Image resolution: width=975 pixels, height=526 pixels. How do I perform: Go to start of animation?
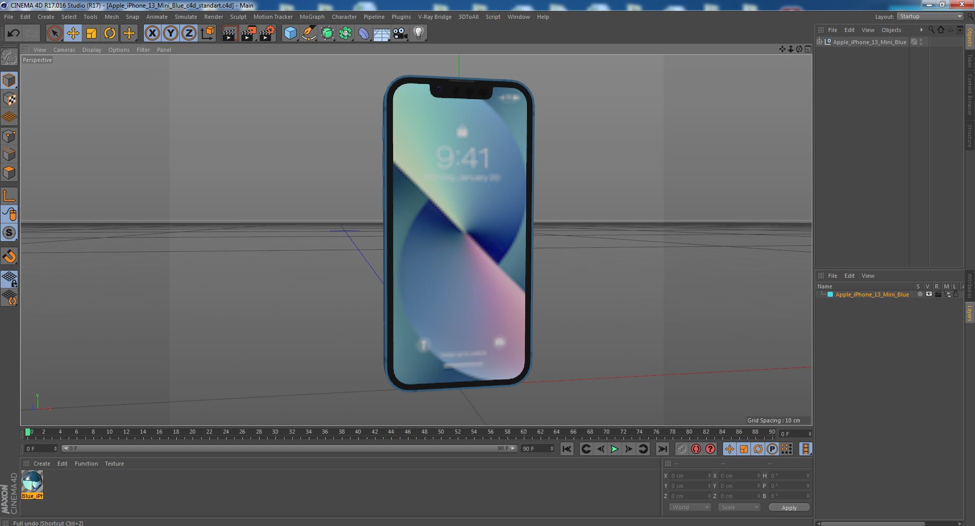(x=567, y=449)
